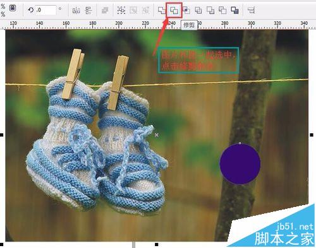Click the bottom middle selection handle

157,244
